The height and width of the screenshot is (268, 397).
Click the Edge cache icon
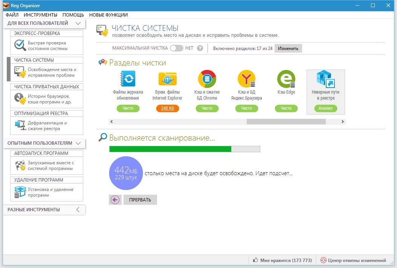click(x=286, y=79)
